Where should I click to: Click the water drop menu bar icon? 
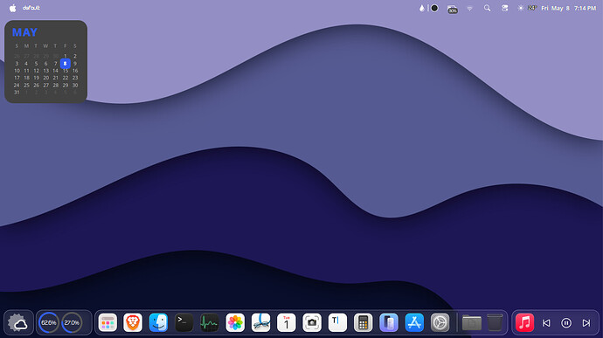tap(422, 8)
